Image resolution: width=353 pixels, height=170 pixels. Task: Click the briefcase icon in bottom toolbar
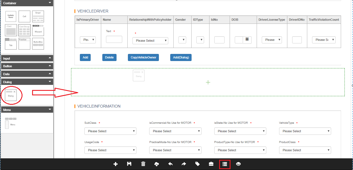(x=211, y=164)
